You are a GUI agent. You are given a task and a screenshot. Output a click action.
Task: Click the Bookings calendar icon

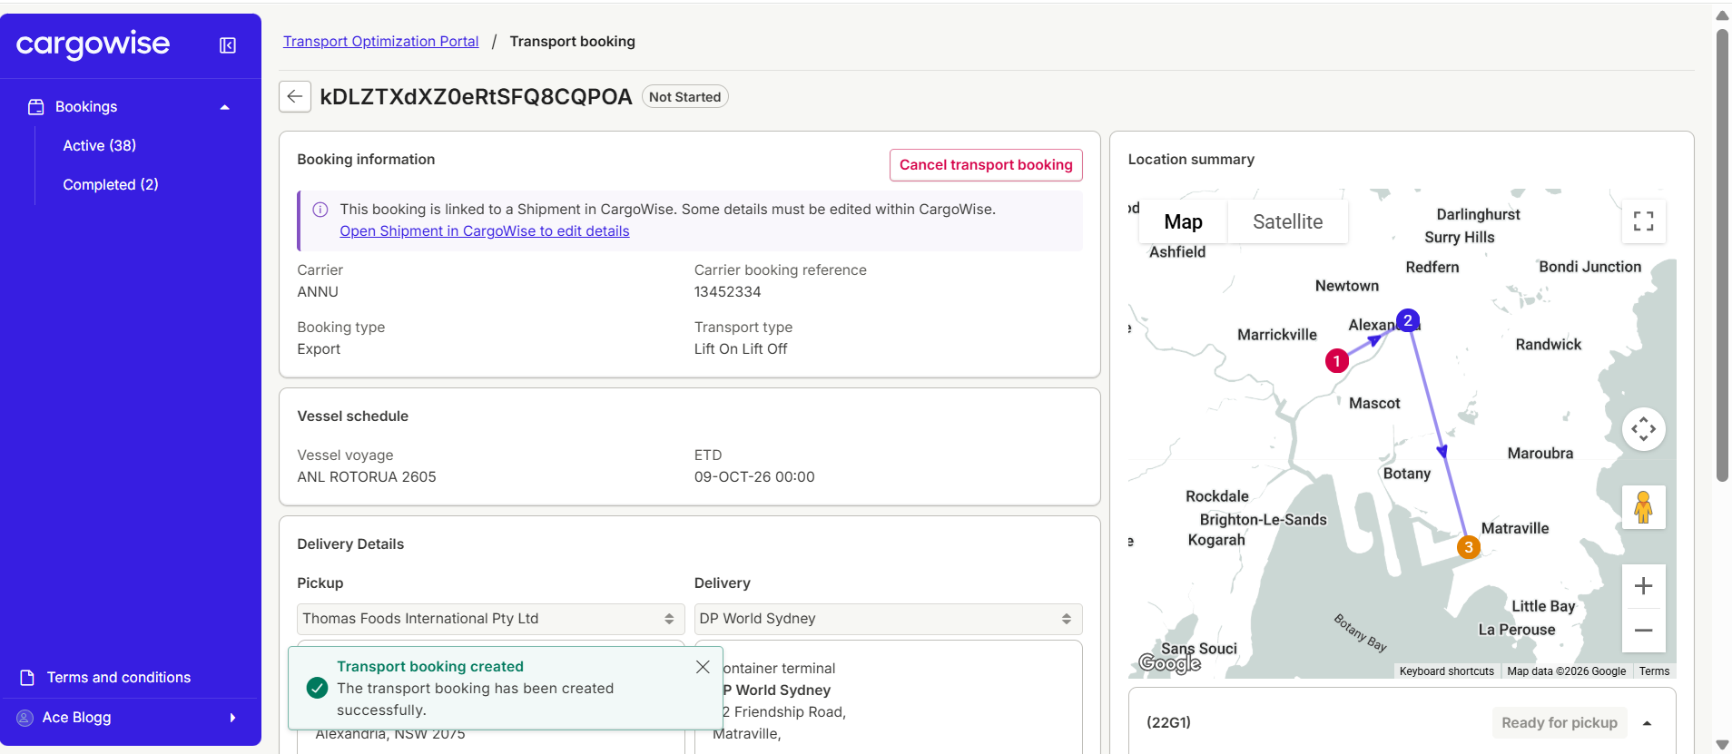(x=36, y=107)
